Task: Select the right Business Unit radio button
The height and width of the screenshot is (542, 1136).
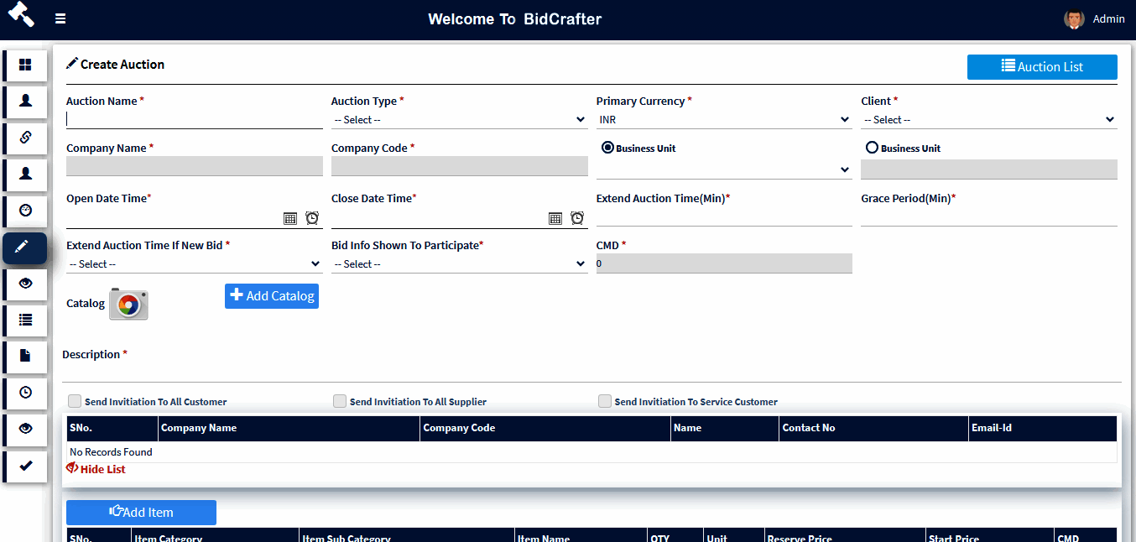Action: pos(873,148)
